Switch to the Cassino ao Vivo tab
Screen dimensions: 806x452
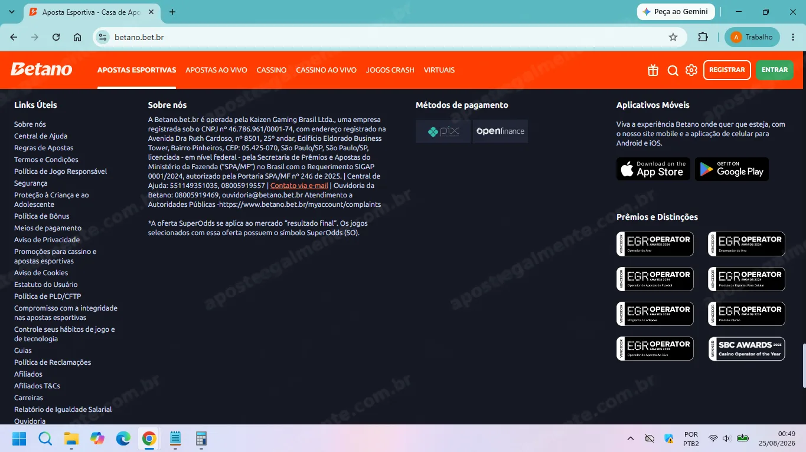pos(326,70)
